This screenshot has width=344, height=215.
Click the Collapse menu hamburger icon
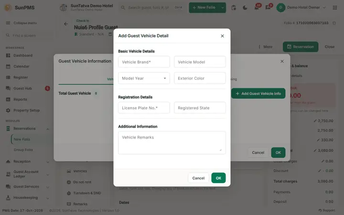click(8, 23)
